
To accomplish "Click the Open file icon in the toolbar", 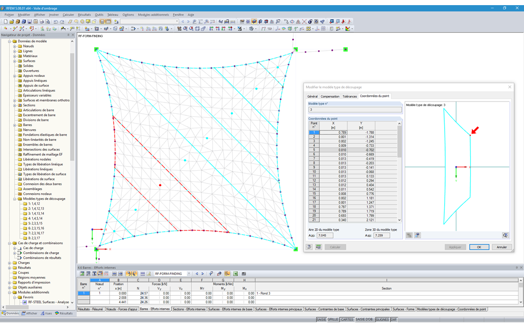I will coord(12,22).
